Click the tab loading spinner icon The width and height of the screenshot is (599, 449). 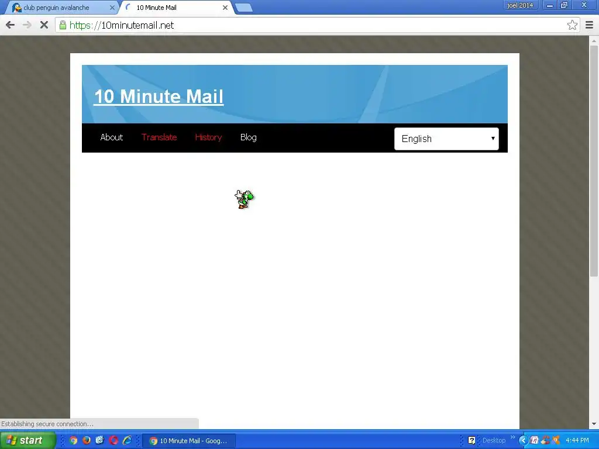(x=128, y=7)
